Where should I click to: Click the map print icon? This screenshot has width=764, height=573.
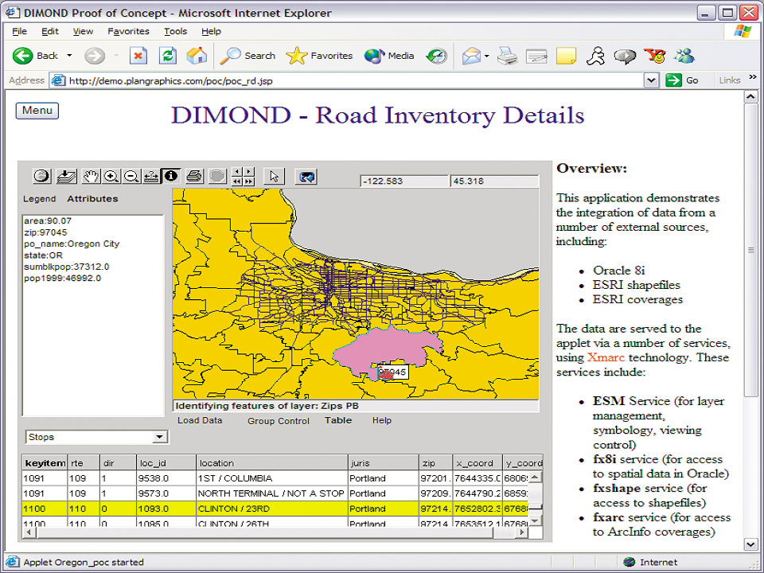coord(194,176)
